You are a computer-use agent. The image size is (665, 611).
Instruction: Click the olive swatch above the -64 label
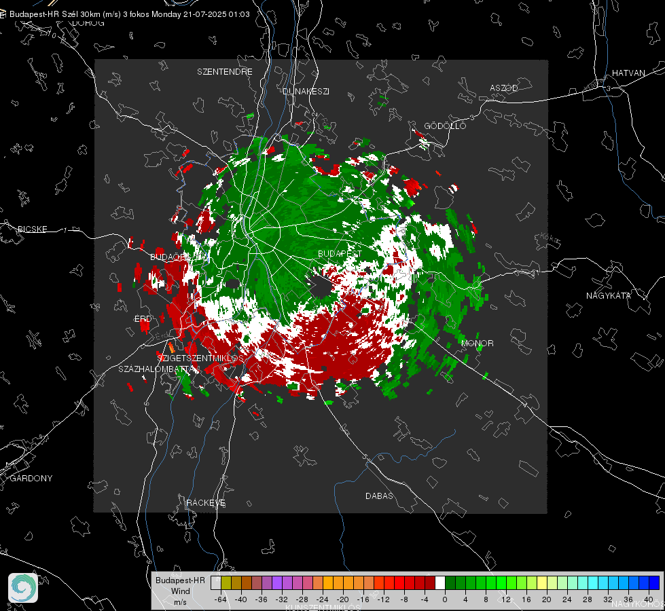pos(226,582)
